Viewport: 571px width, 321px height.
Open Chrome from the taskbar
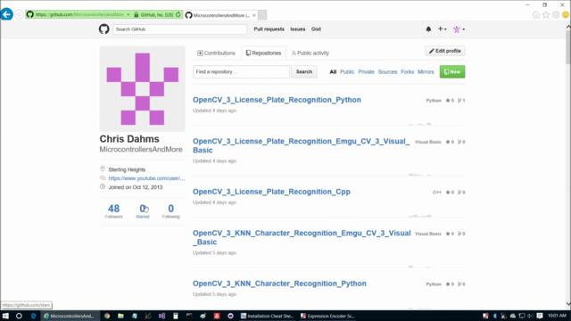click(x=107, y=316)
